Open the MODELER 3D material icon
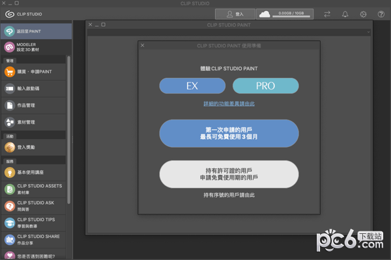This screenshot has width=391, height=260. [x=10, y=47]
